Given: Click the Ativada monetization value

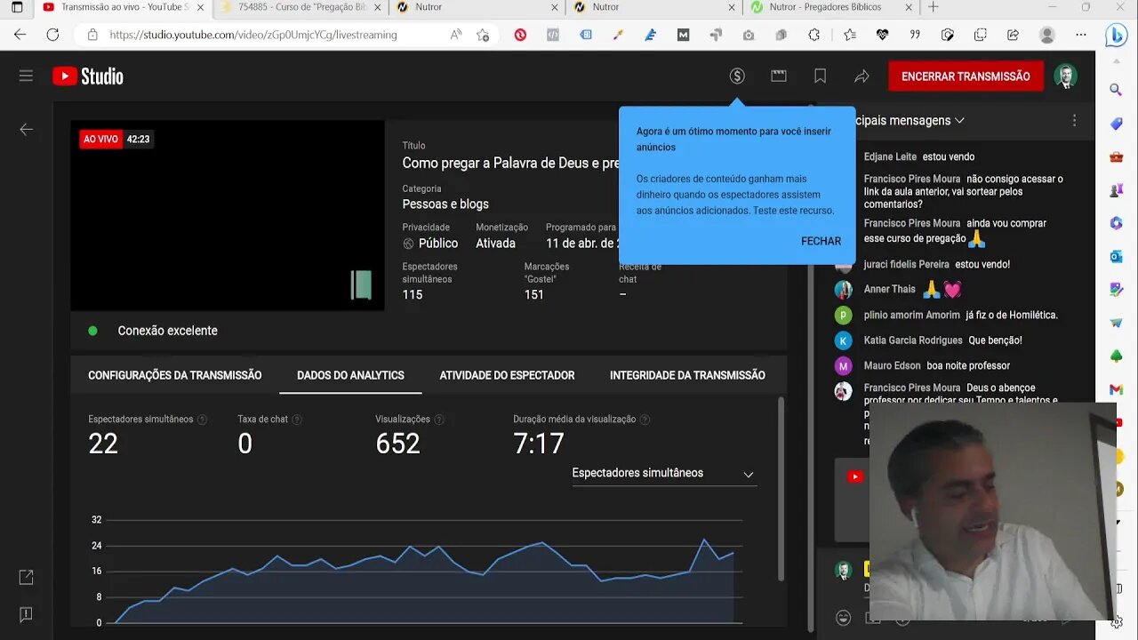Looking at the screenshot, I should pos(495,244).
